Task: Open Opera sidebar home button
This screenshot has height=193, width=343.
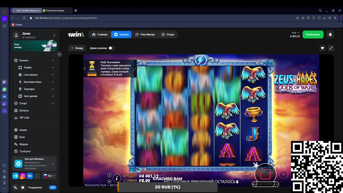Action: point(4,19)
